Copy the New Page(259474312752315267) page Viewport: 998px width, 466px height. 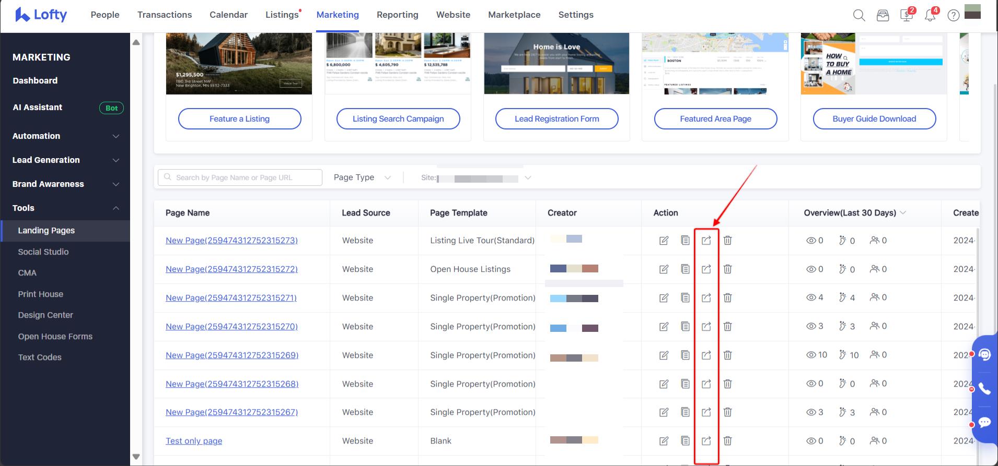click(x=685, y=412)
